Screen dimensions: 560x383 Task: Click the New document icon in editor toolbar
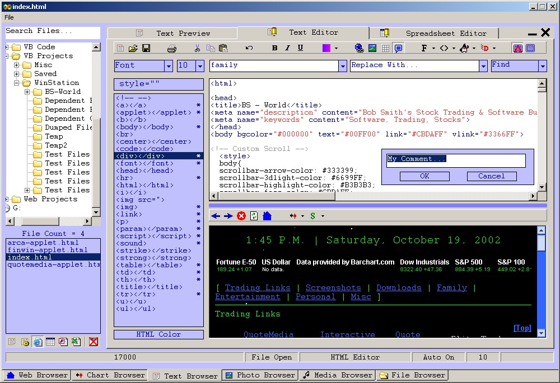point(120,48)
